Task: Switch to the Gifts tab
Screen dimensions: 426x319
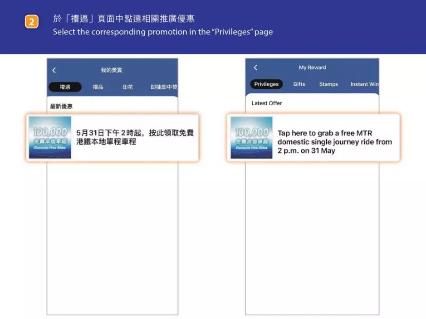Action: point(299,84)
